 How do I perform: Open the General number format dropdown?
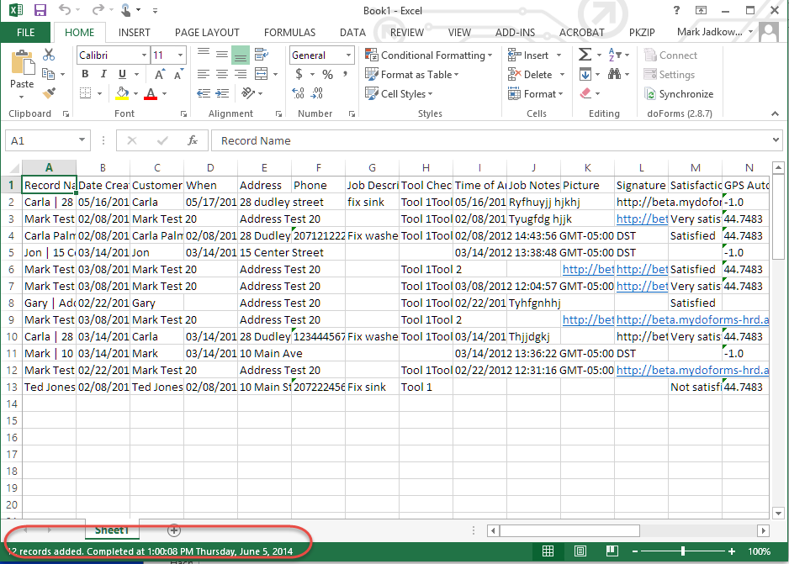point(348,55)
